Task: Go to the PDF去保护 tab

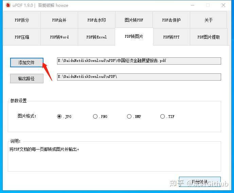Action: click(x=171, y=20)
